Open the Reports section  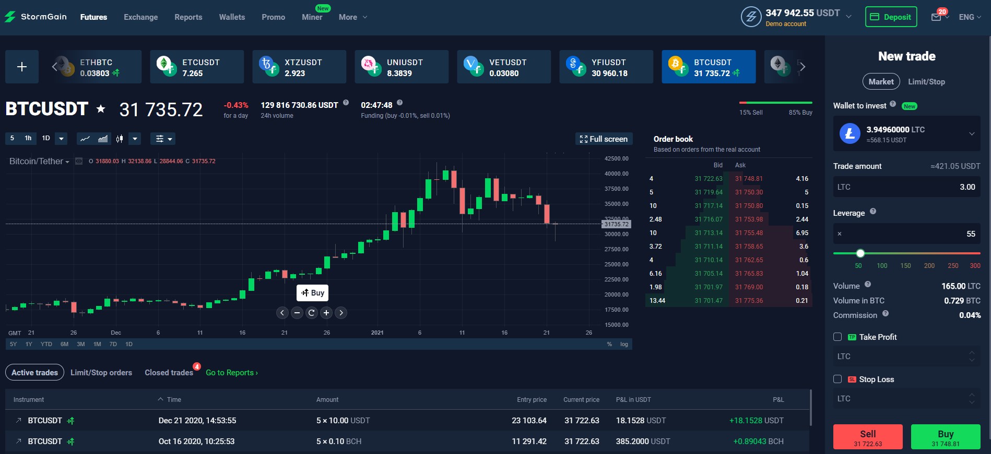(x=188, y=17)
